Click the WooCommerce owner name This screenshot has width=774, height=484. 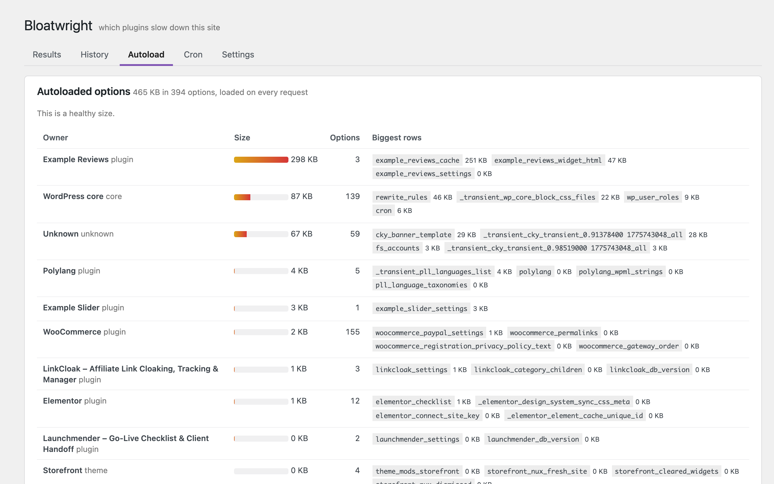pyautogui.click(x=72, y=332)
